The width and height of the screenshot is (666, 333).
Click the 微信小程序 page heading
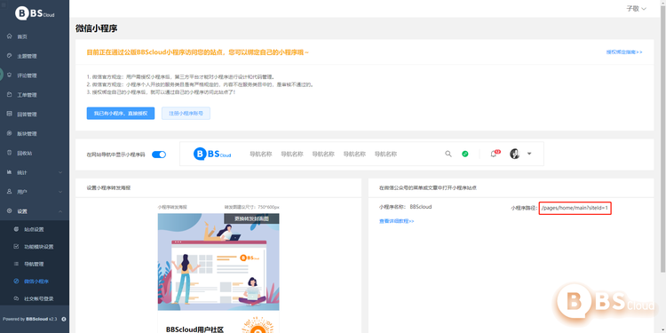tap(97, 28)
